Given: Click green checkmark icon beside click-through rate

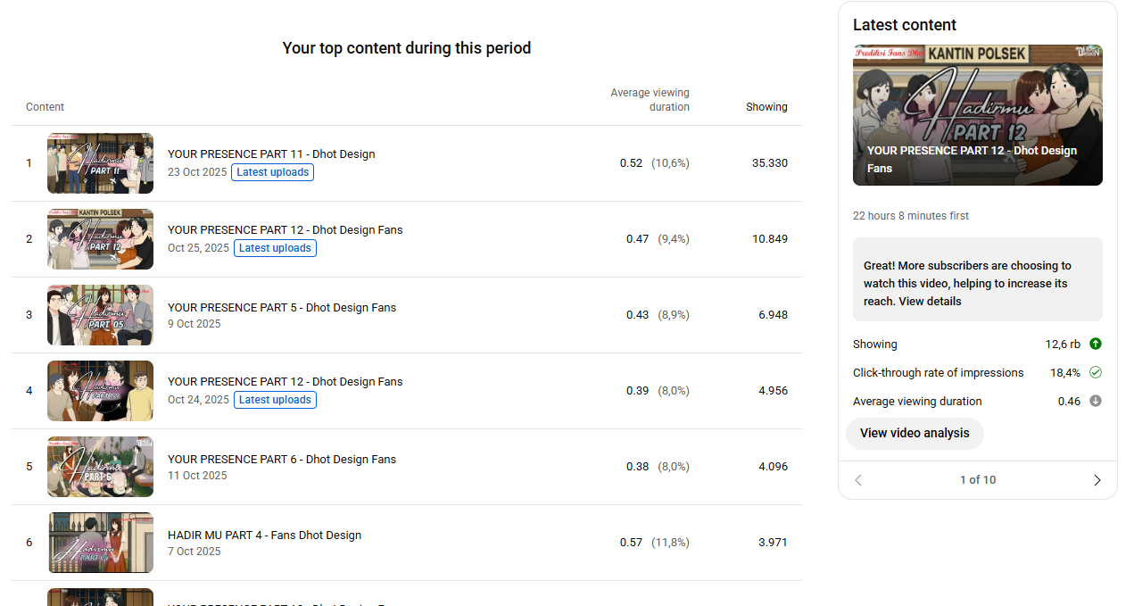Looking at the screenshot, I should coord(1096,372).
